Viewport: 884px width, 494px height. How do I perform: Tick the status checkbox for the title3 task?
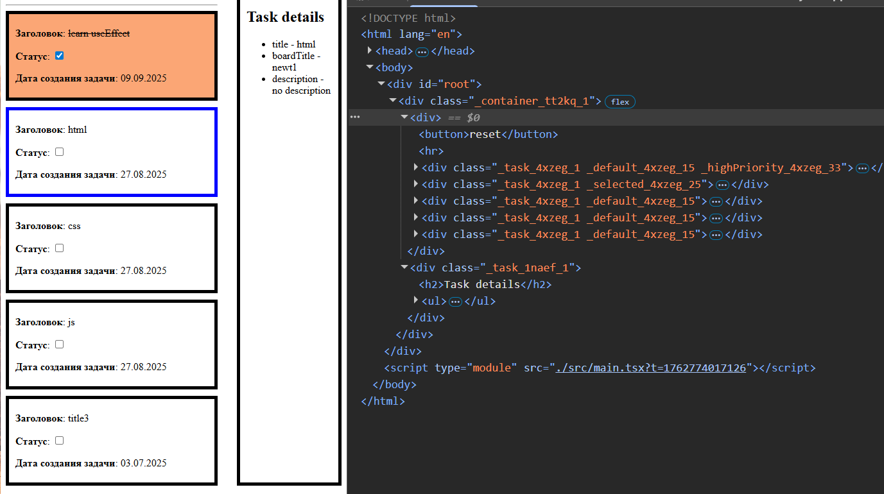60,441
